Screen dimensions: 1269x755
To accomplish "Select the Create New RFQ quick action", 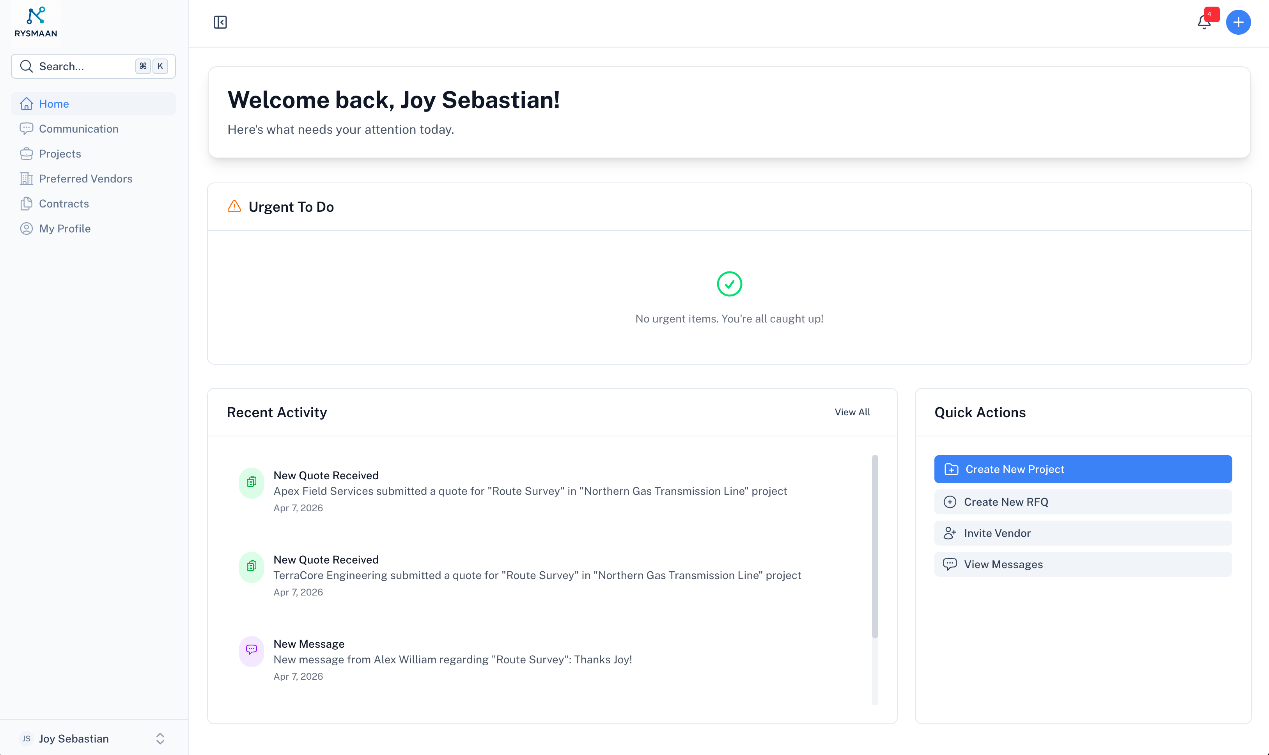I will point(1082,502).
